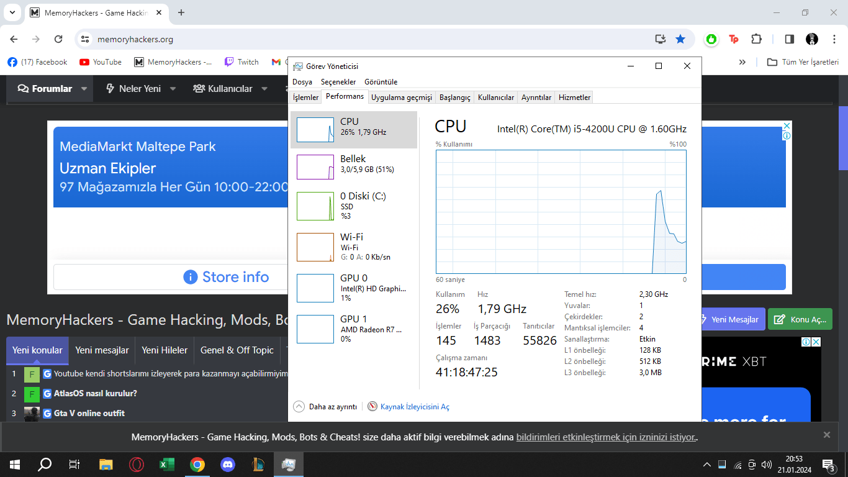Click the Konu Aç... button
Image resolution: width=848 pixels, height=477 pixels.
point(800,319)
